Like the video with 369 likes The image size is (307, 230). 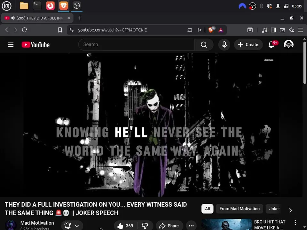coord(125,226)
